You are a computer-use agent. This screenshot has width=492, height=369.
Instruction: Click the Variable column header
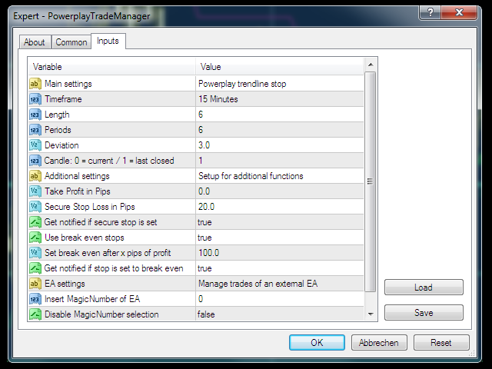pyautogui.click(x=112, y=67)
